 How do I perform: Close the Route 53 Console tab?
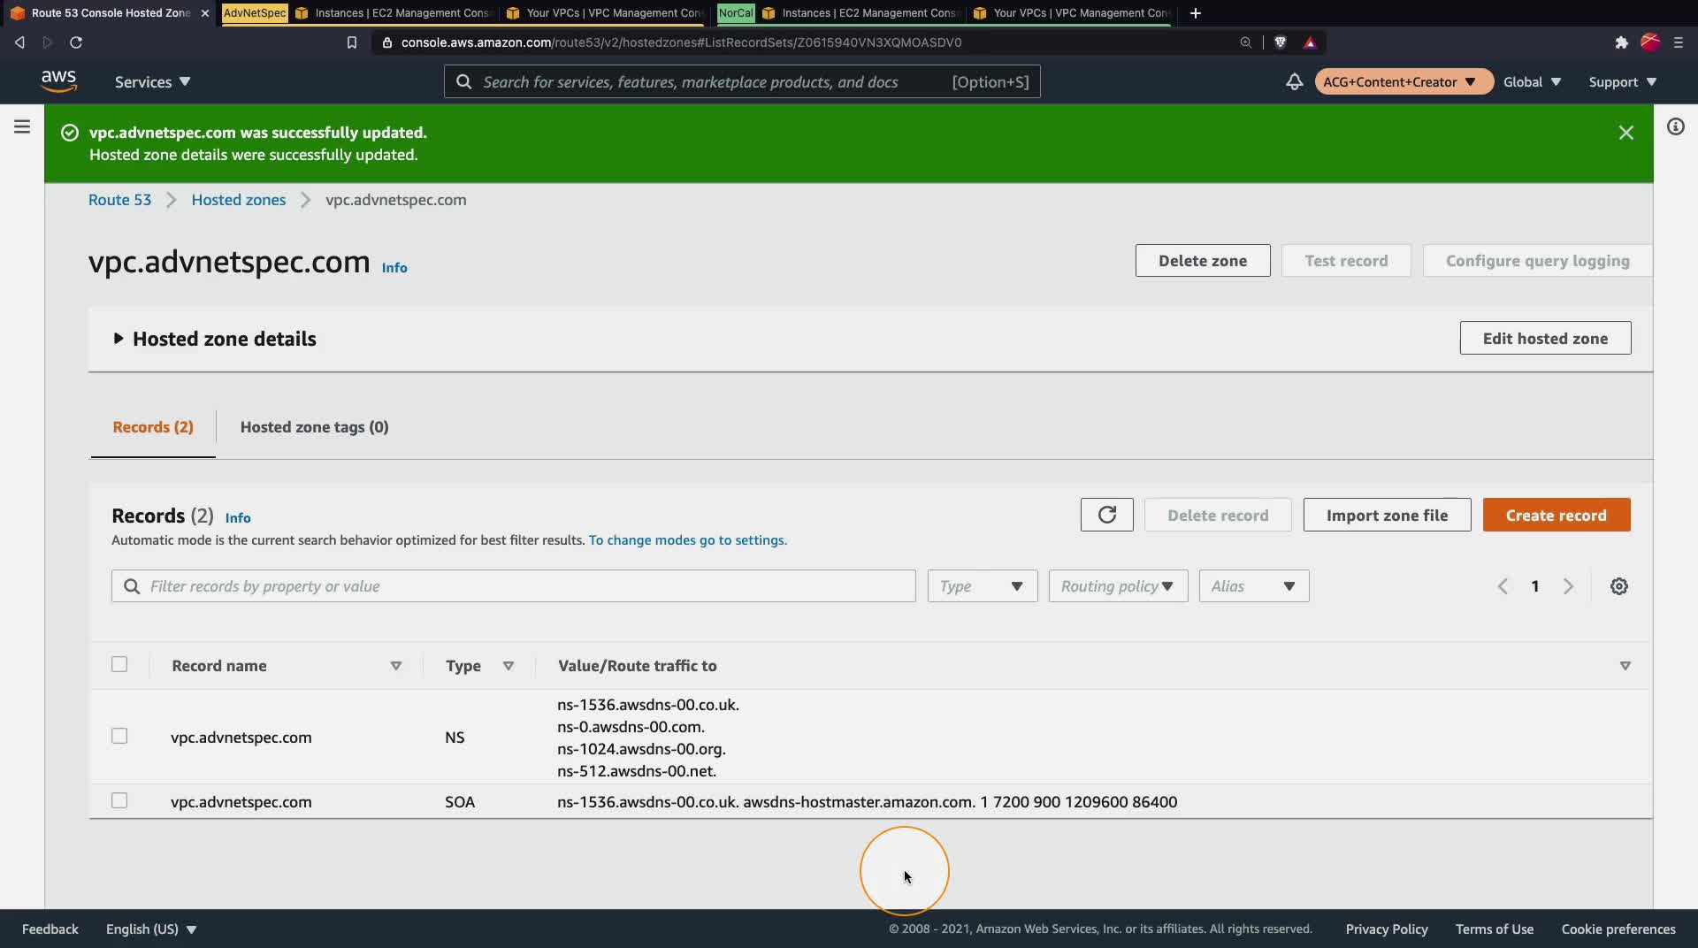point(205,13)
